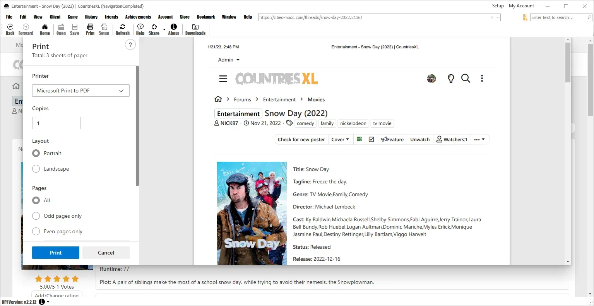Viewport: 594px width, 306px height.
Task: Click the Share toolbar icon
Action: click(x=154, y=29)
